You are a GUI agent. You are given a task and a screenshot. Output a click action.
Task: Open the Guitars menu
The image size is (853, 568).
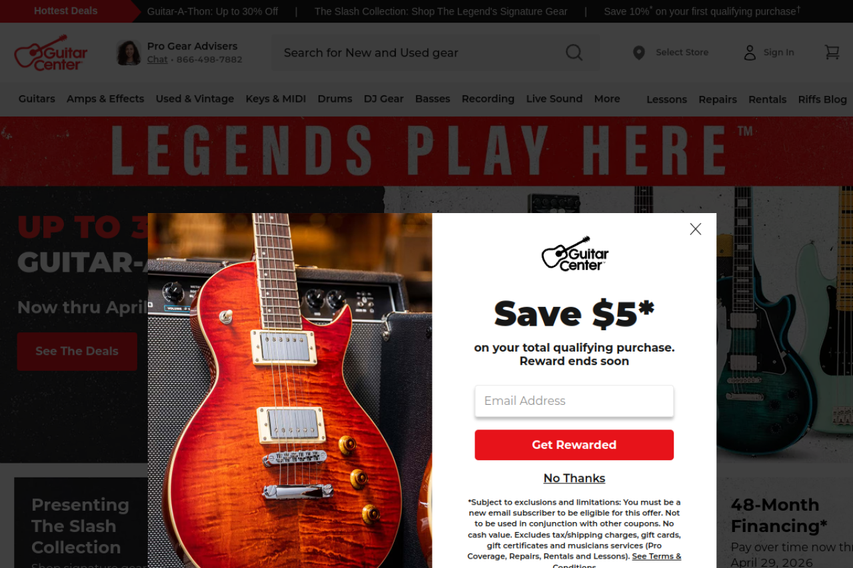(37, 99)
